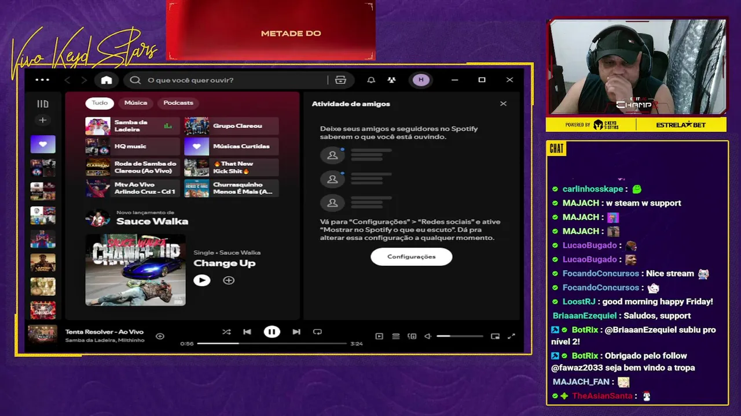
Task: Open notifications bell
Action: pos(371,80)
